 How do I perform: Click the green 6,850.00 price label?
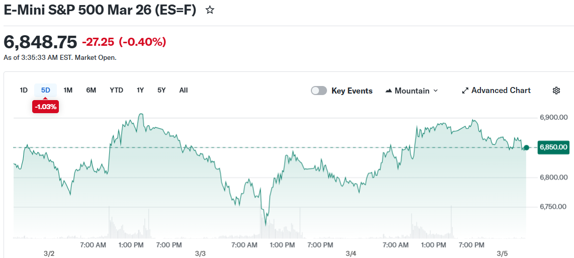coord(553,147)
